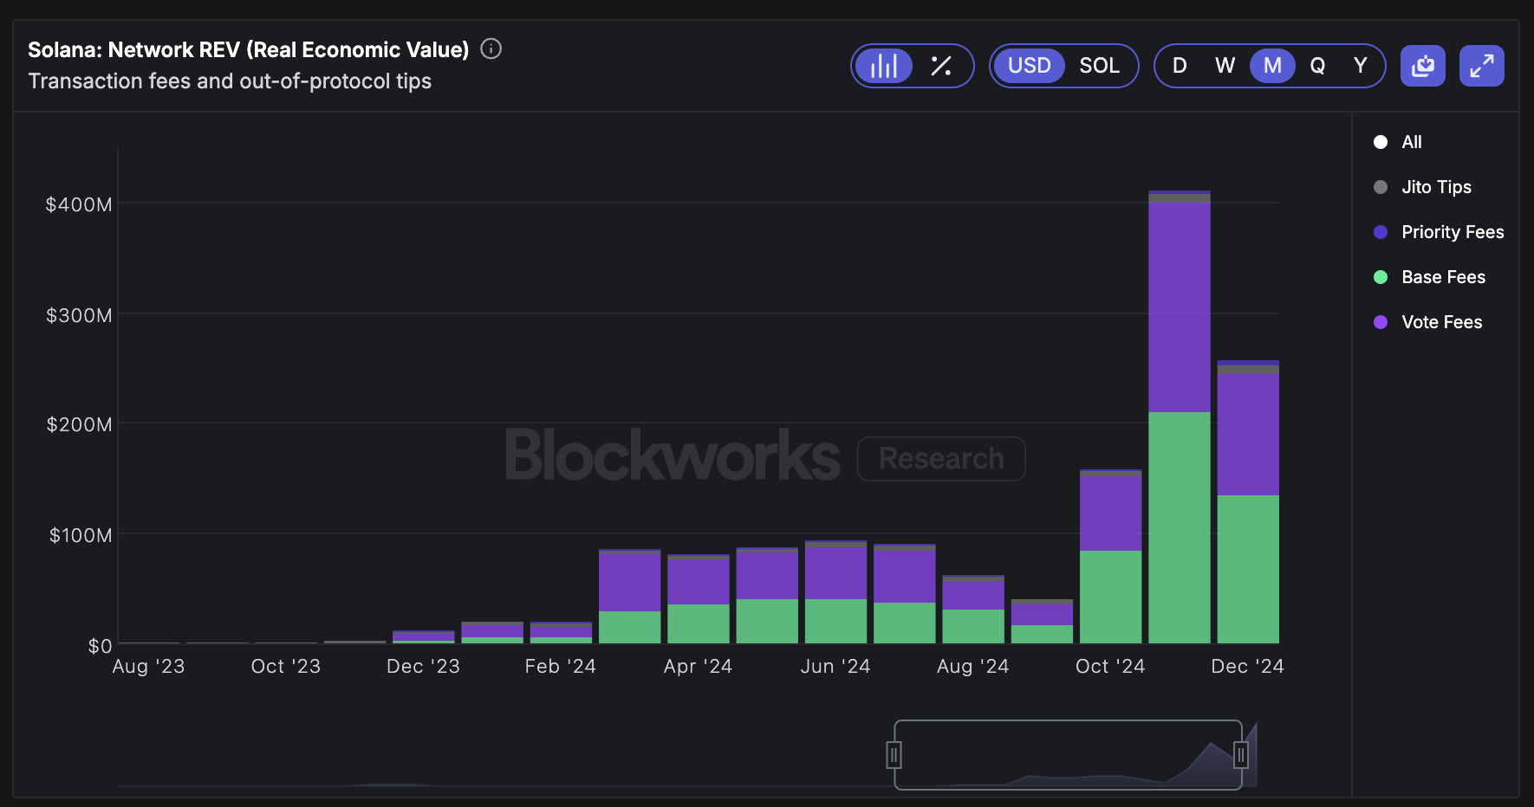
Task: Switch to percentage view icon
Action: point(942,65)
